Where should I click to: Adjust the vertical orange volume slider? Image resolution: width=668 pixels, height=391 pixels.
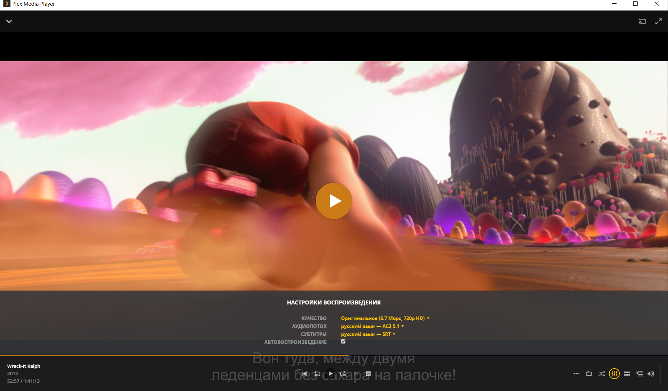pos(660,374)
